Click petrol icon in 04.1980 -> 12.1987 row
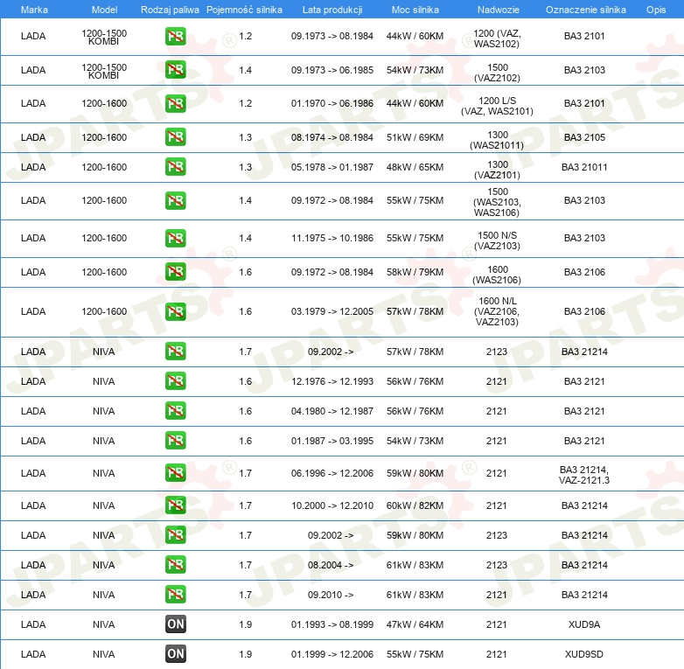The height and width of the screenshot is (669, 684). pos(175,410)
